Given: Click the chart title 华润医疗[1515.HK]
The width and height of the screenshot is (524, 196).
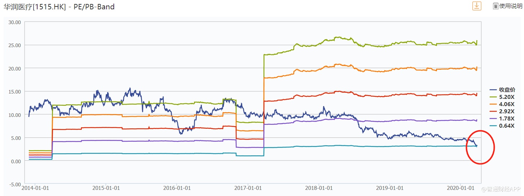Looking at the screenshot, I should (x=34, y=6).
